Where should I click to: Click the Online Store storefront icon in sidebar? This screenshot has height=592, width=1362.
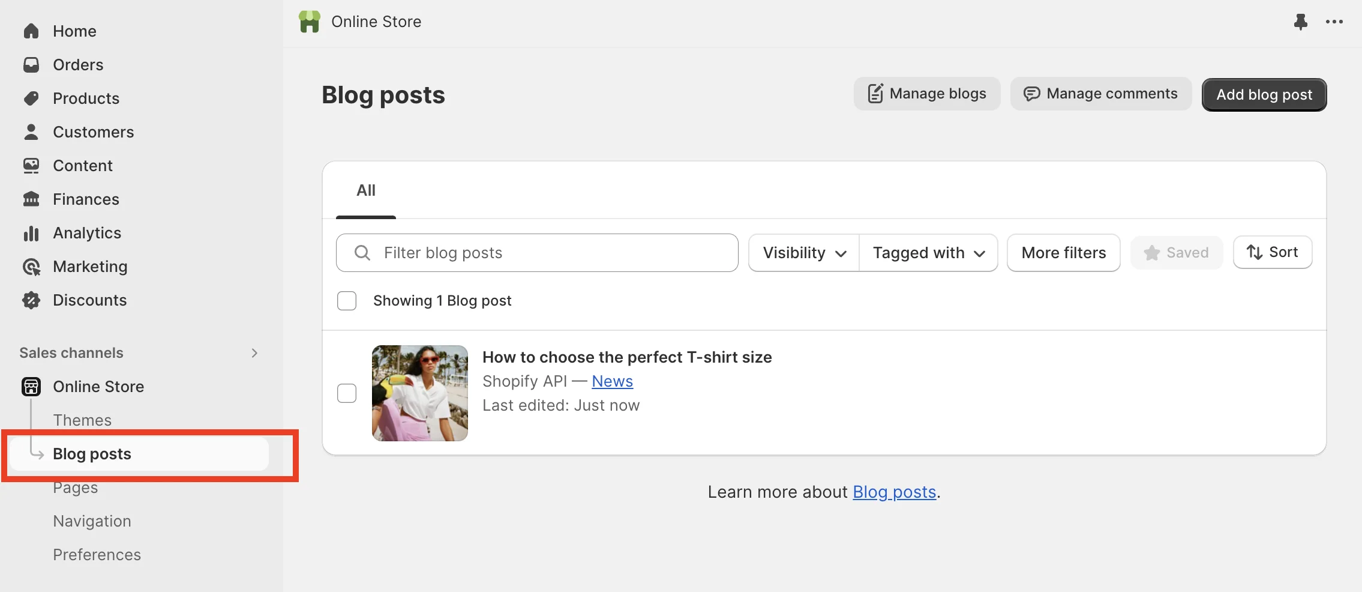click(31, 387)
